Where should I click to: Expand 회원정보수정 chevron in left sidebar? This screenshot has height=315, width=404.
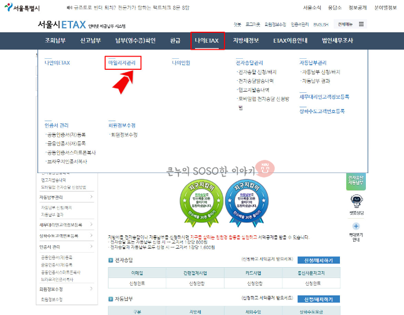click(91, 288)
